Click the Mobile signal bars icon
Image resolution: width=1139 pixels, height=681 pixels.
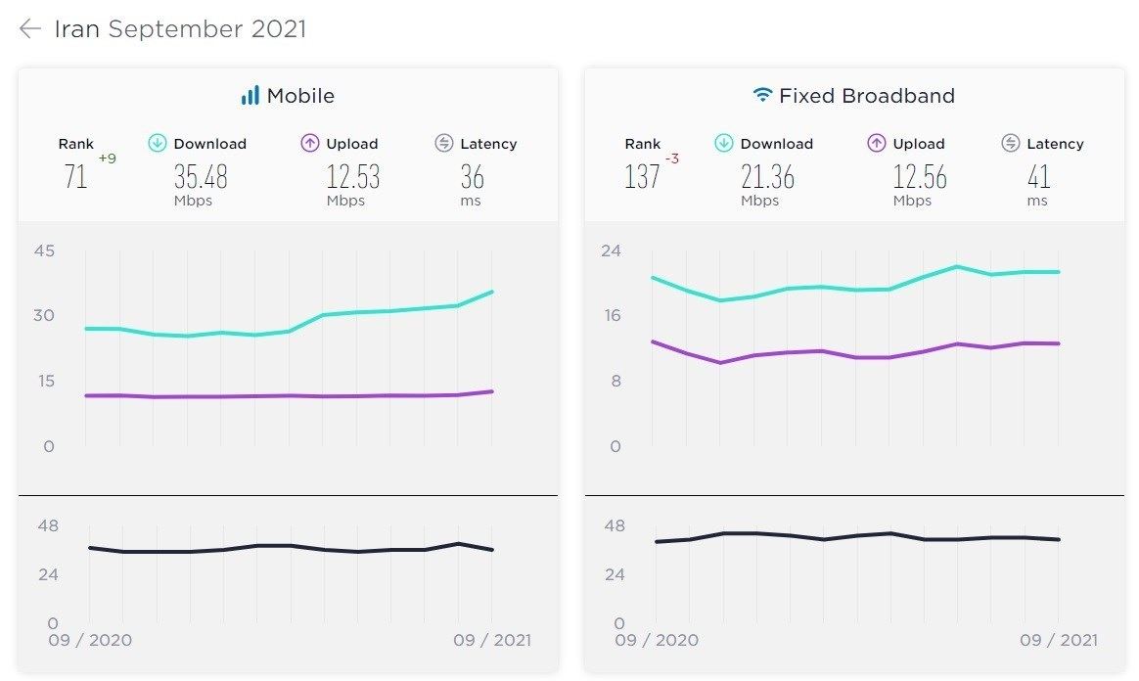coord(251,96)
